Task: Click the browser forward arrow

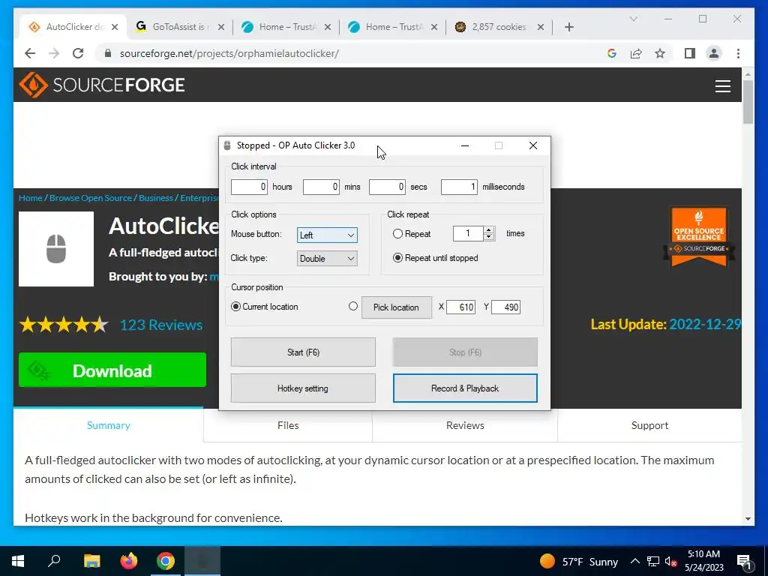Action: (x=54, y=53)
